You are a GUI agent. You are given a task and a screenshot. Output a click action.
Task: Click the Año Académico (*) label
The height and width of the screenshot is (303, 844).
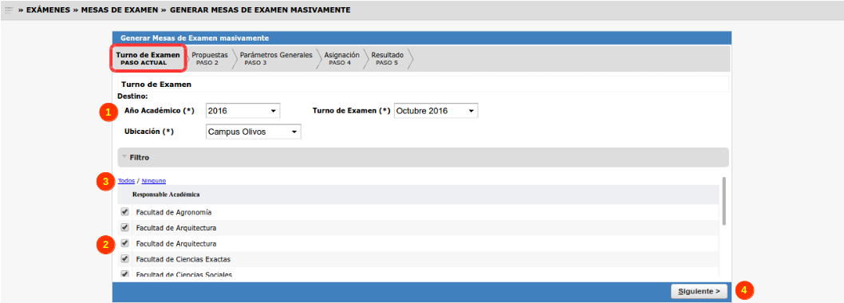[159, 111]
